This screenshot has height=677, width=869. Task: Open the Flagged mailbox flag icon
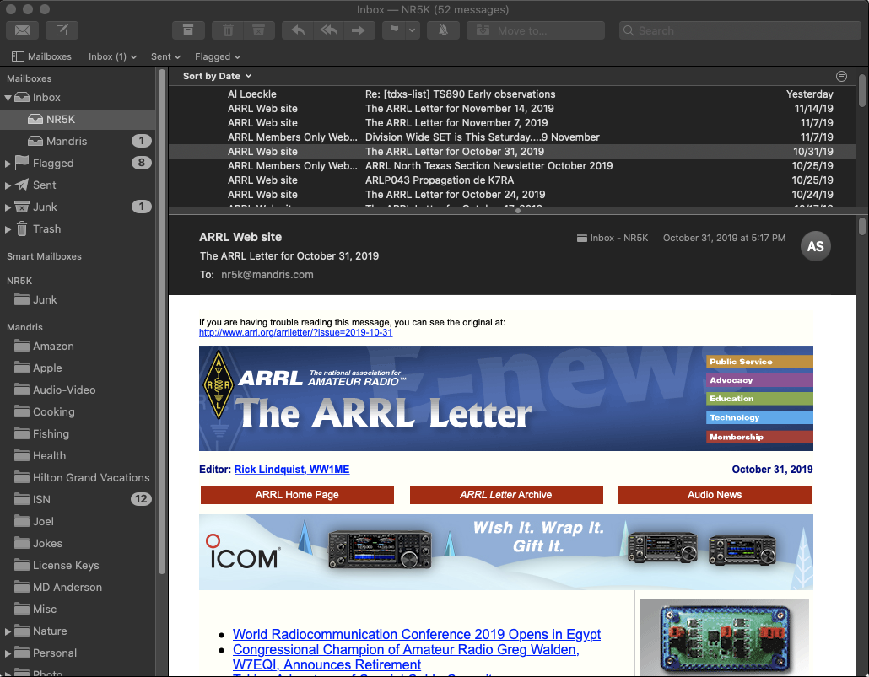pos(22,163)
